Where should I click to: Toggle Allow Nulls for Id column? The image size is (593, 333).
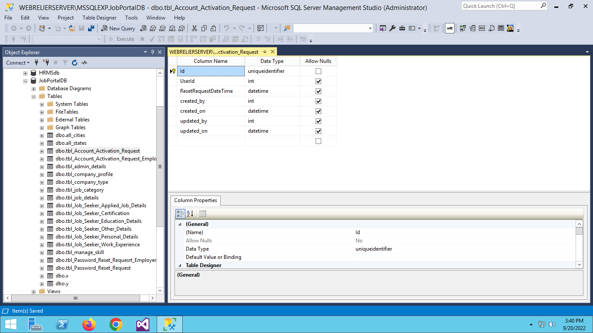pos(318,71)
